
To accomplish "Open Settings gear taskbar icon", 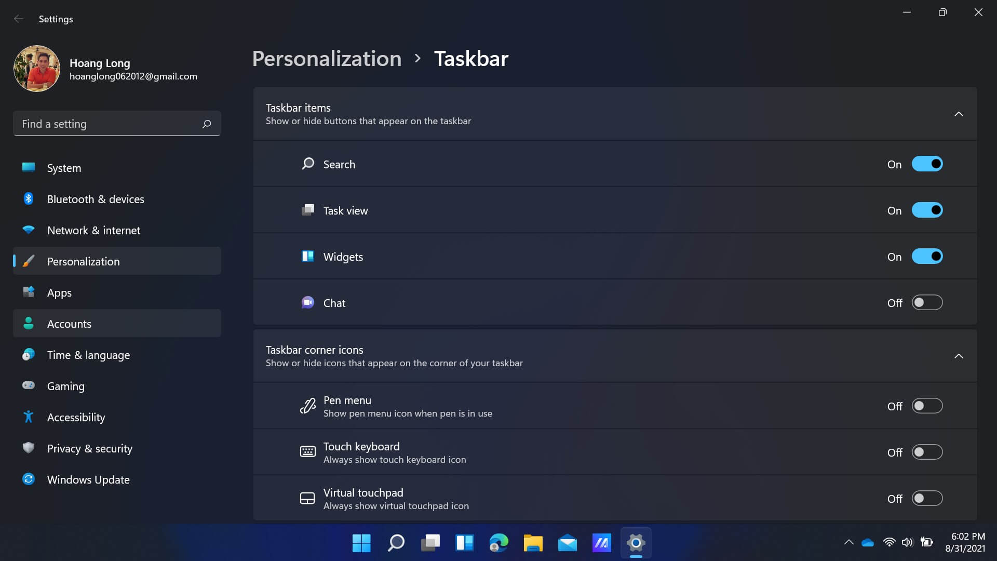I will coord(636,542).
